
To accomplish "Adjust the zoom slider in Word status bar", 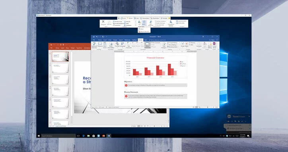I will click(208, 107).
